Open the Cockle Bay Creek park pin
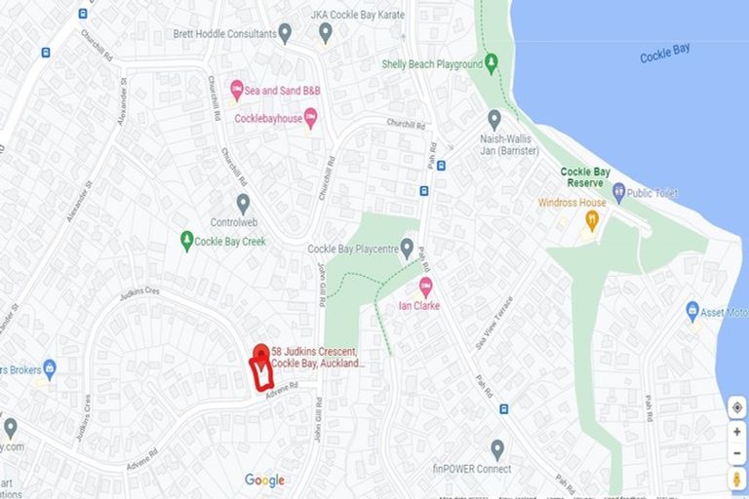The width and height of the screenshot is (749, 499). tap(187, 241)
